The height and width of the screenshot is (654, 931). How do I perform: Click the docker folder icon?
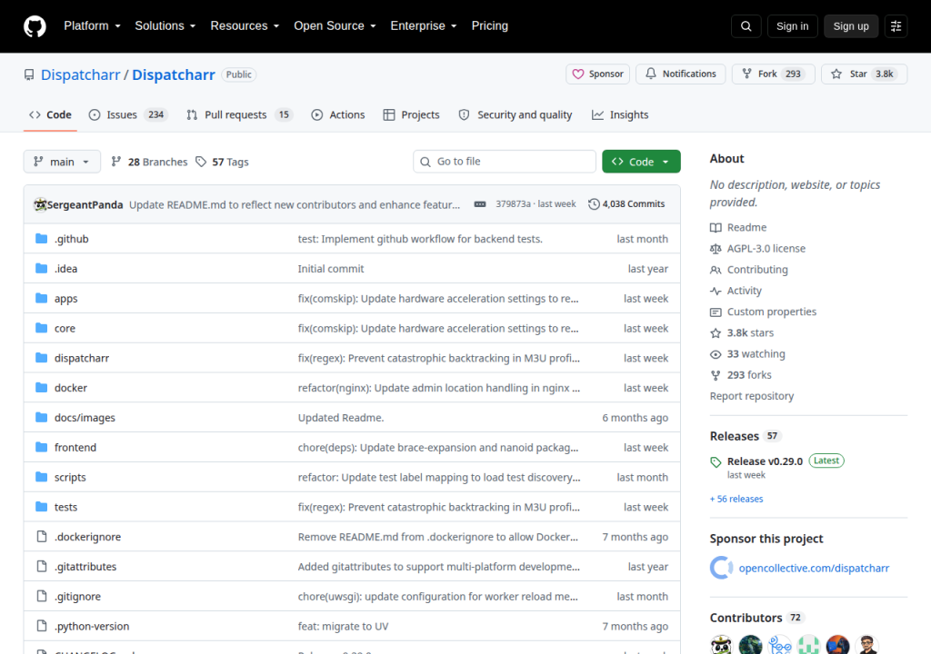(41, 388)
